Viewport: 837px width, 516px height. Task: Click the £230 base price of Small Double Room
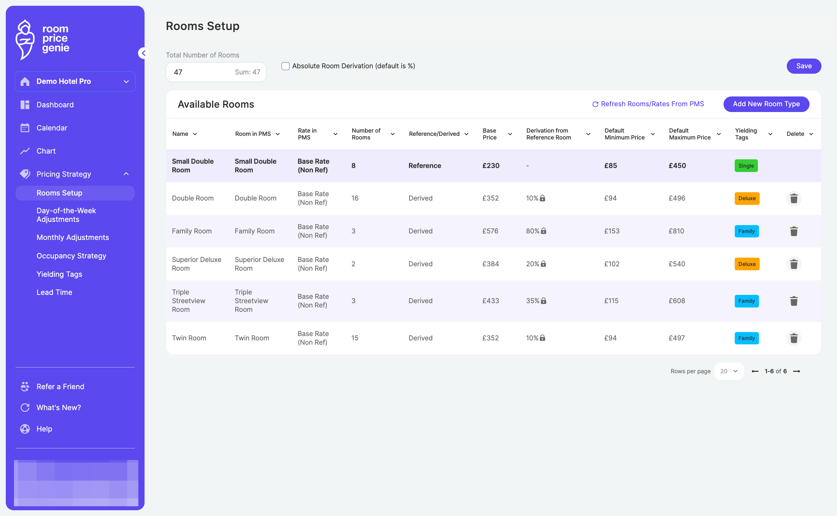point(491,166)
